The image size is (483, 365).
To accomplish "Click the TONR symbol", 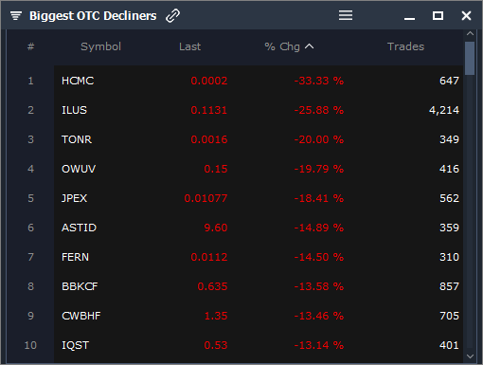I will (77, 139).
